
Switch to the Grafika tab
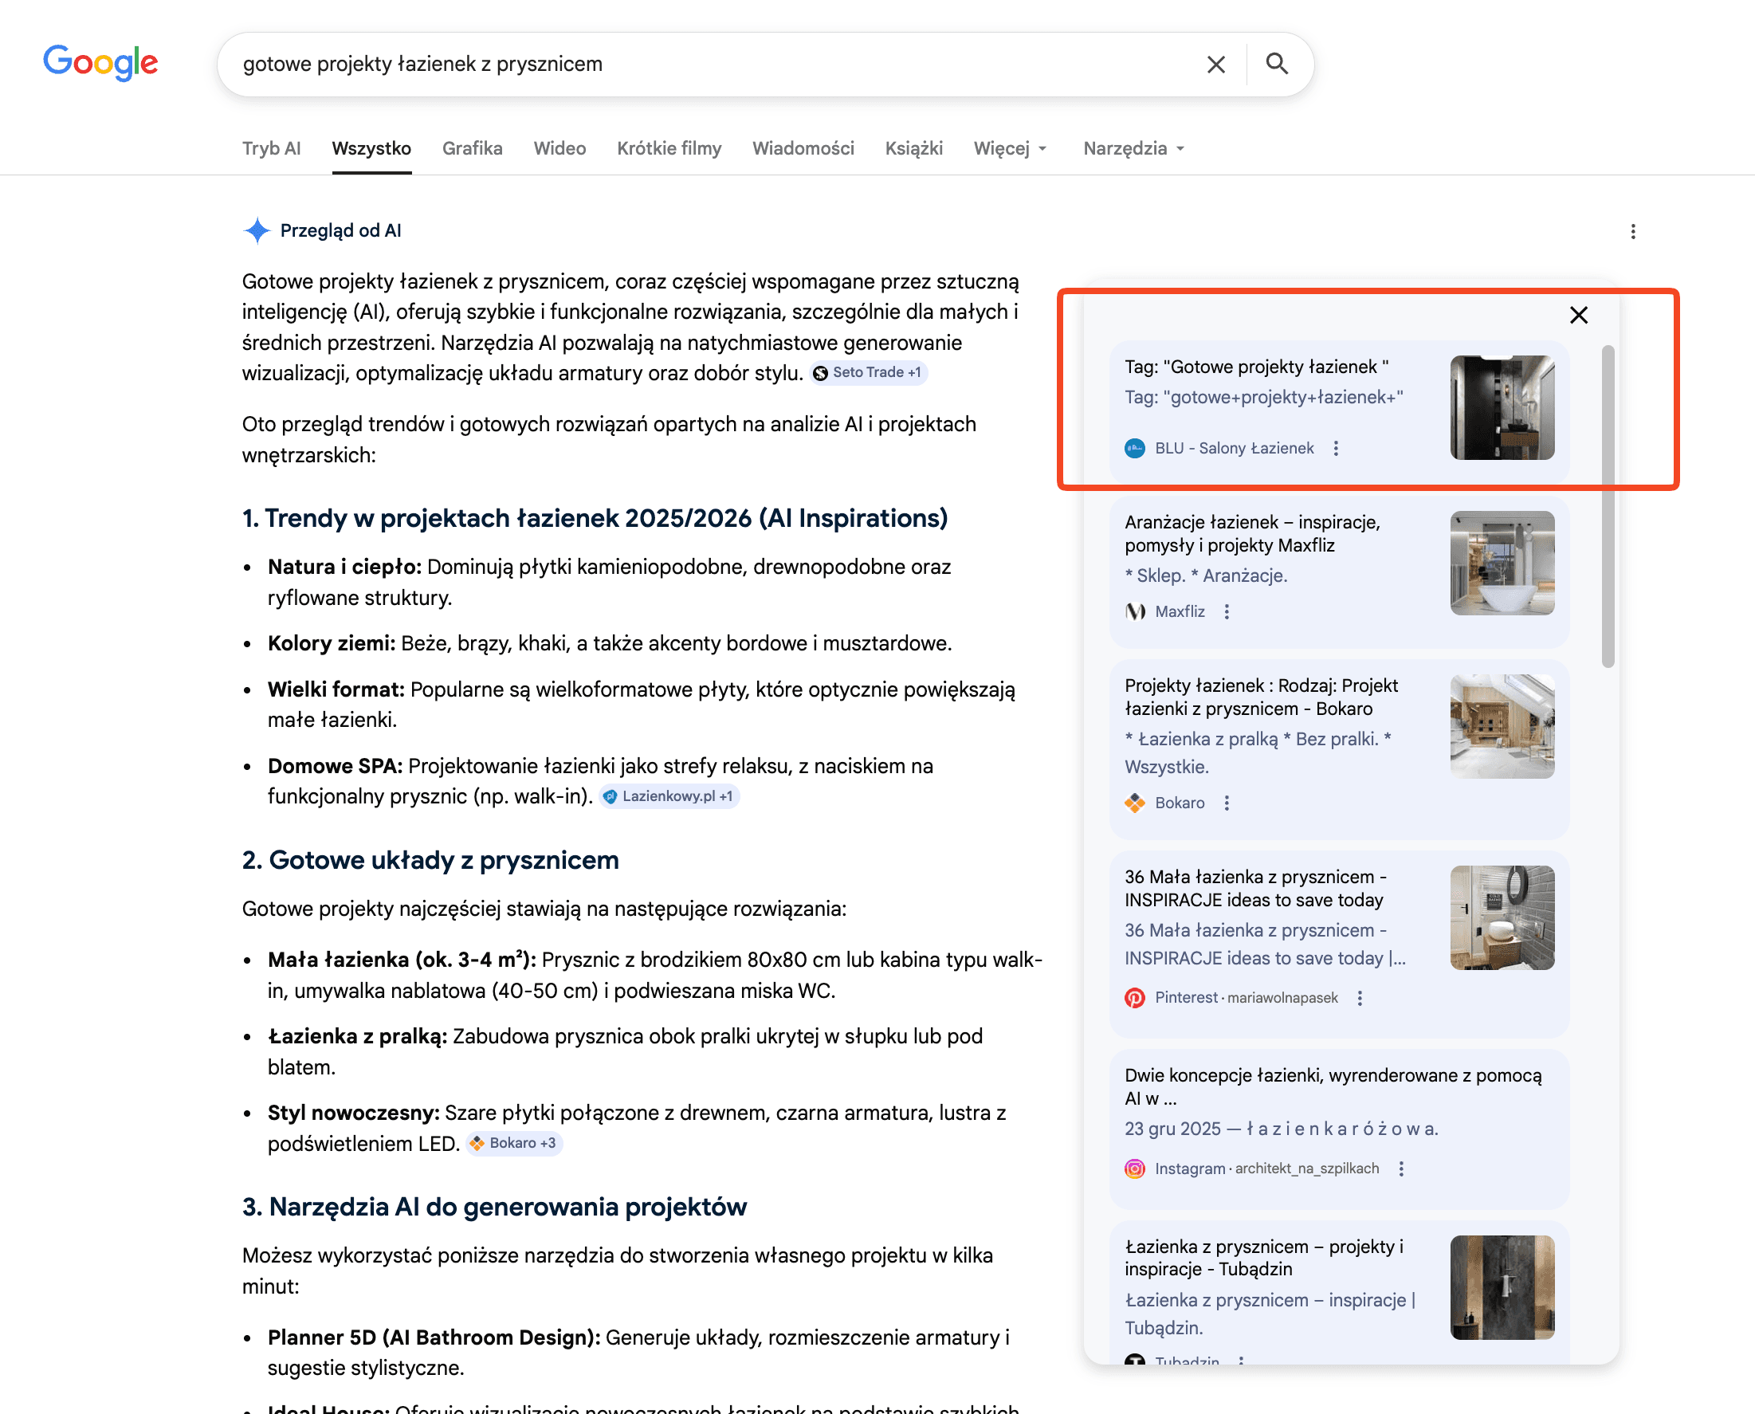[x=472, y=148]
